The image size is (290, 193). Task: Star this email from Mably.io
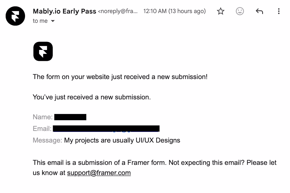click(x=220, y=11)
